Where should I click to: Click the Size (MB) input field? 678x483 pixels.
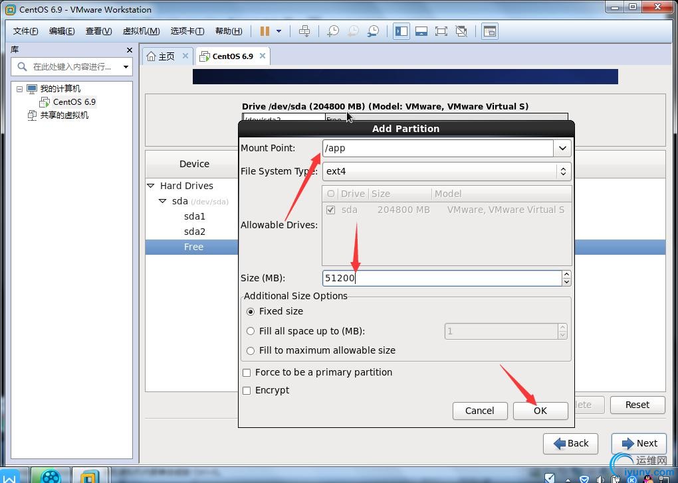pos(442,278)
